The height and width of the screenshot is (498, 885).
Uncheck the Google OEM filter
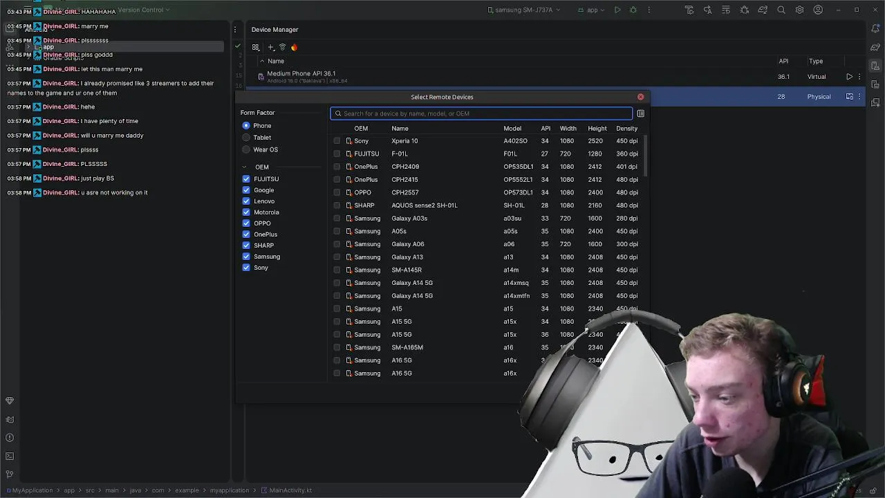(246, 190)
